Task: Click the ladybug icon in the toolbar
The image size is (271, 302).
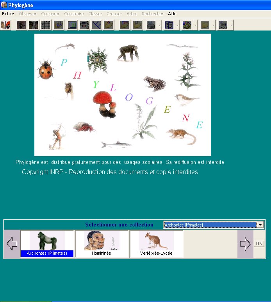Action: 5,25
